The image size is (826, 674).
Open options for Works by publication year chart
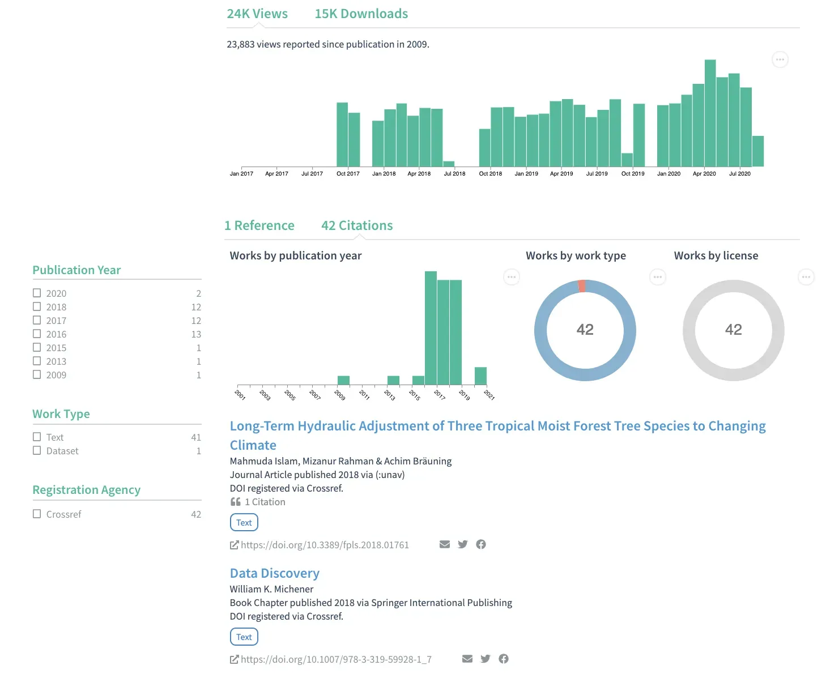(511, 277)
